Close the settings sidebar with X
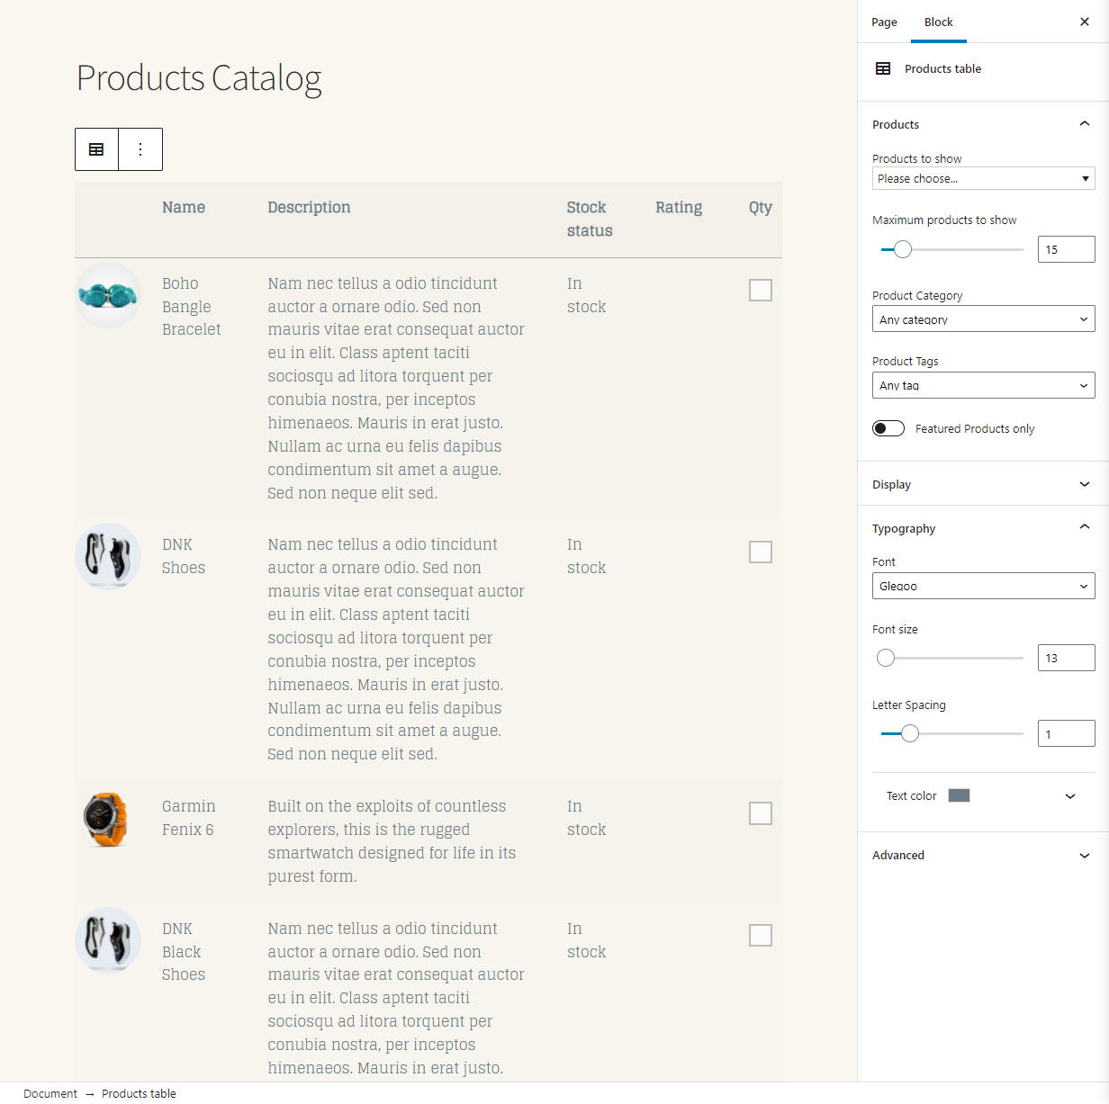 (x=1085, y=22)
